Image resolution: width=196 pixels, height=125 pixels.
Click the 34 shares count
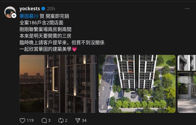84,120
